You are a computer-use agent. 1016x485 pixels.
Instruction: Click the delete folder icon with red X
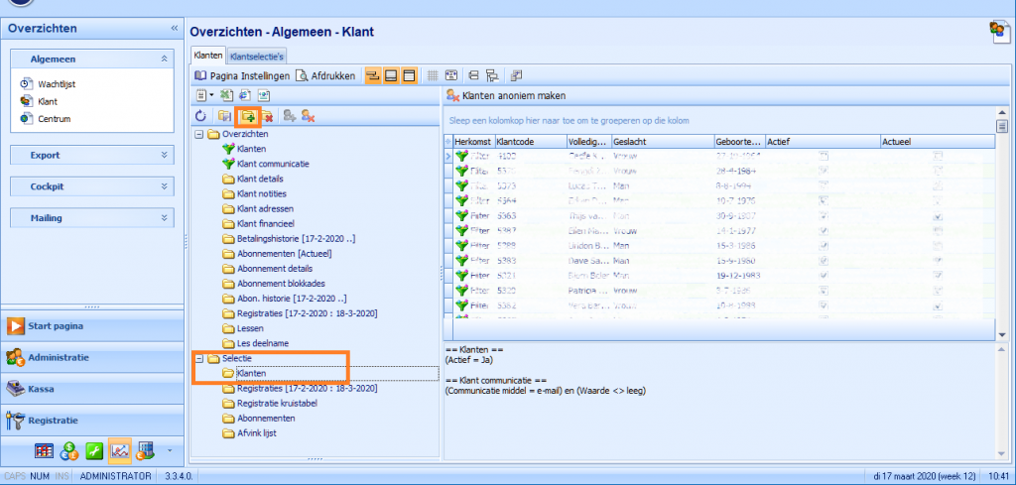click(x=264, y=116)
